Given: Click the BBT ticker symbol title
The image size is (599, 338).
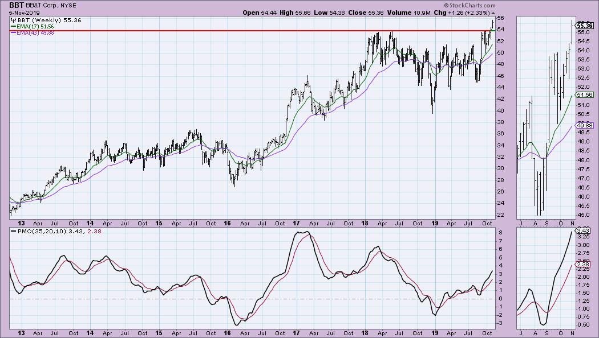Looking at the screenshot, I should [x=17, y=5].
